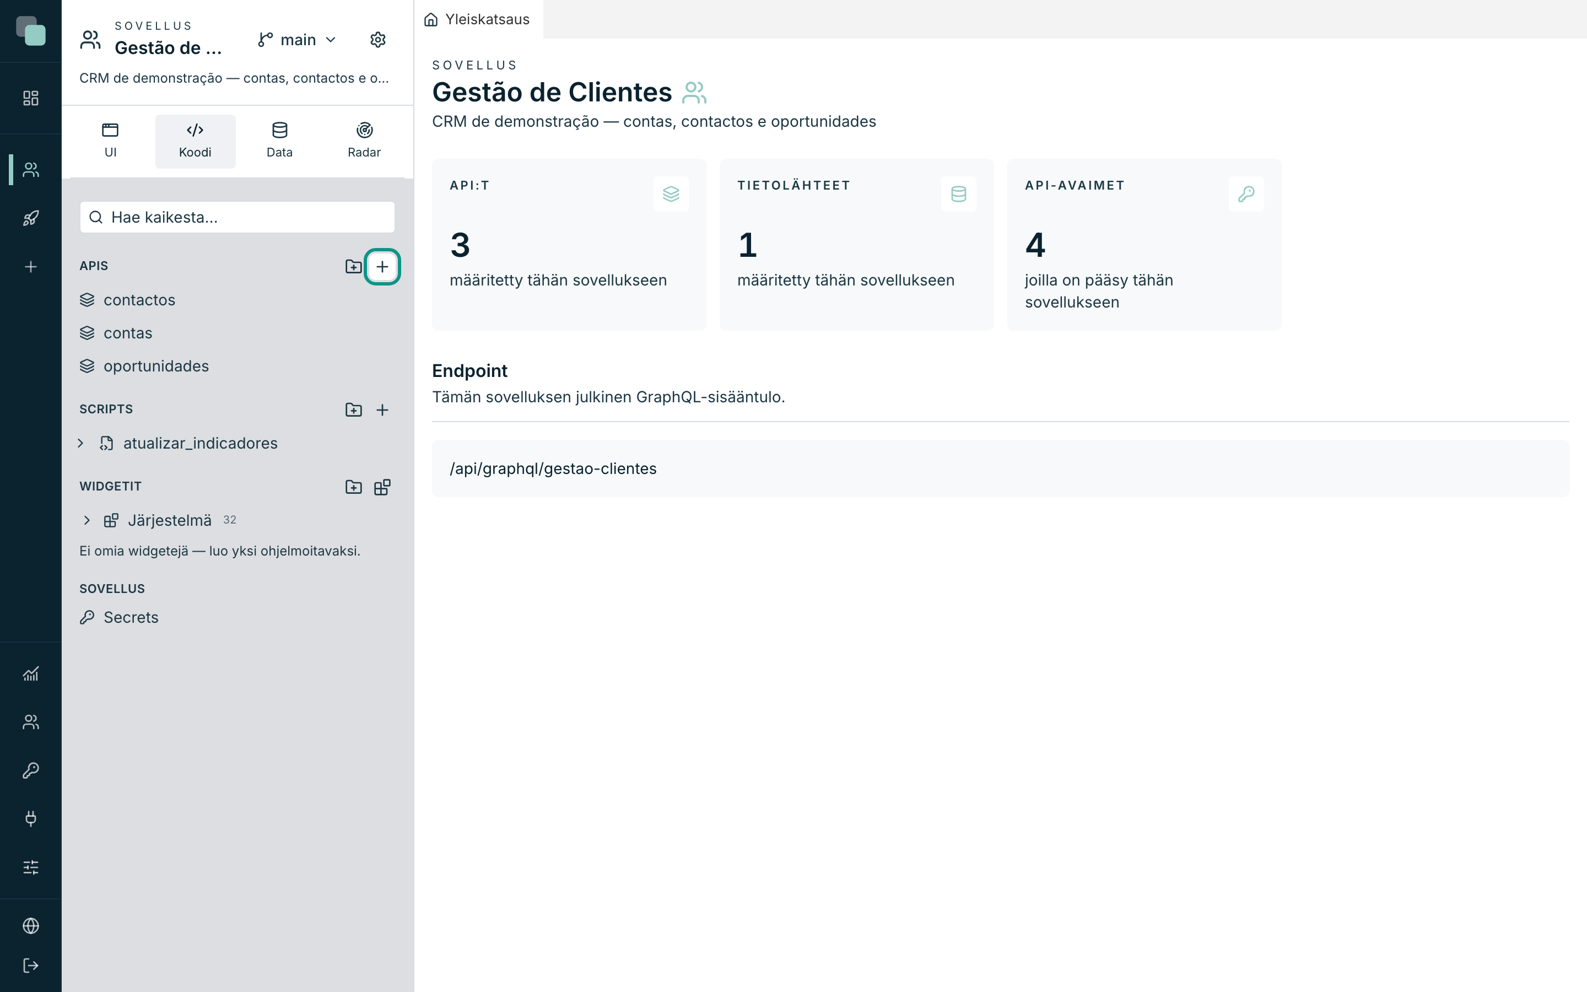Expand the Järjestelmä widget group
The width and height of the screenshot is (1587, 992).
click(87, 521)
